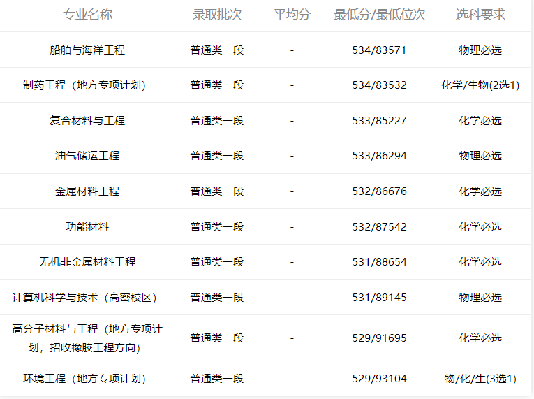The height and width of the screenshot is (399, 534).
Task: Select the 油气储运工程 major name
Action: (87, 156)
